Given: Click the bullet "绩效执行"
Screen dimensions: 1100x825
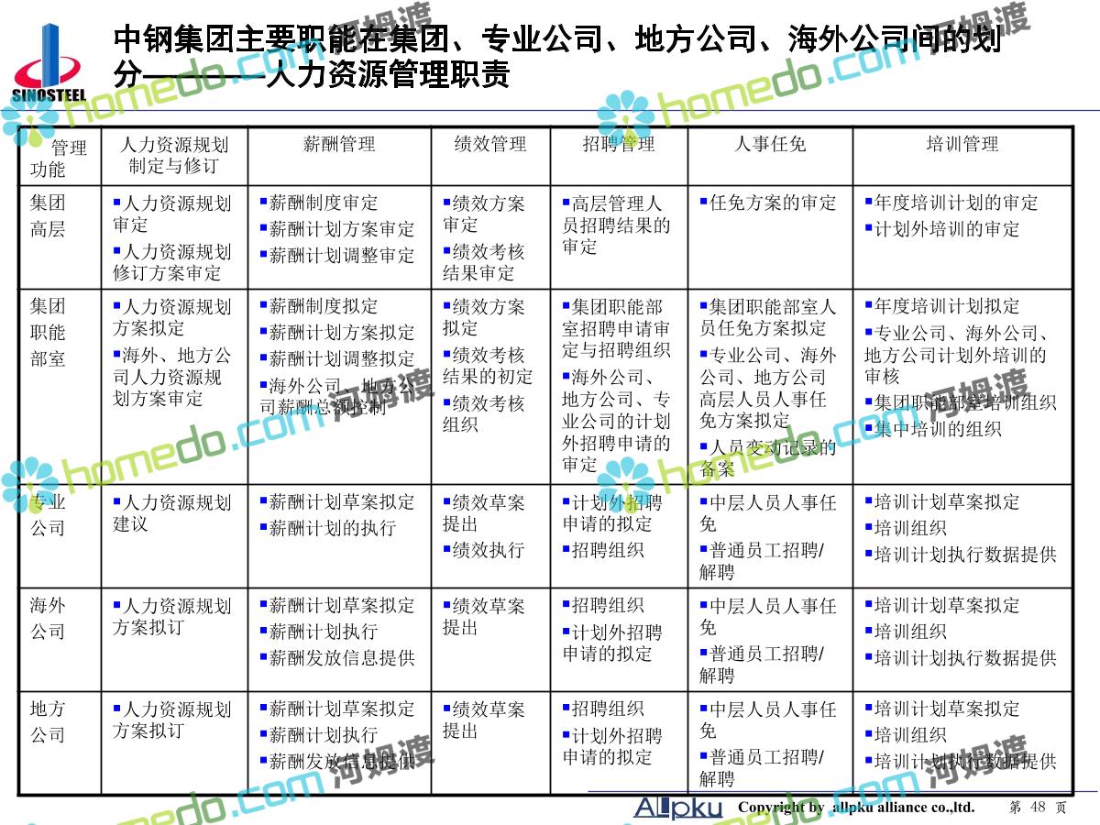Looking at the screenshot, I should click(x=484, y=550).
